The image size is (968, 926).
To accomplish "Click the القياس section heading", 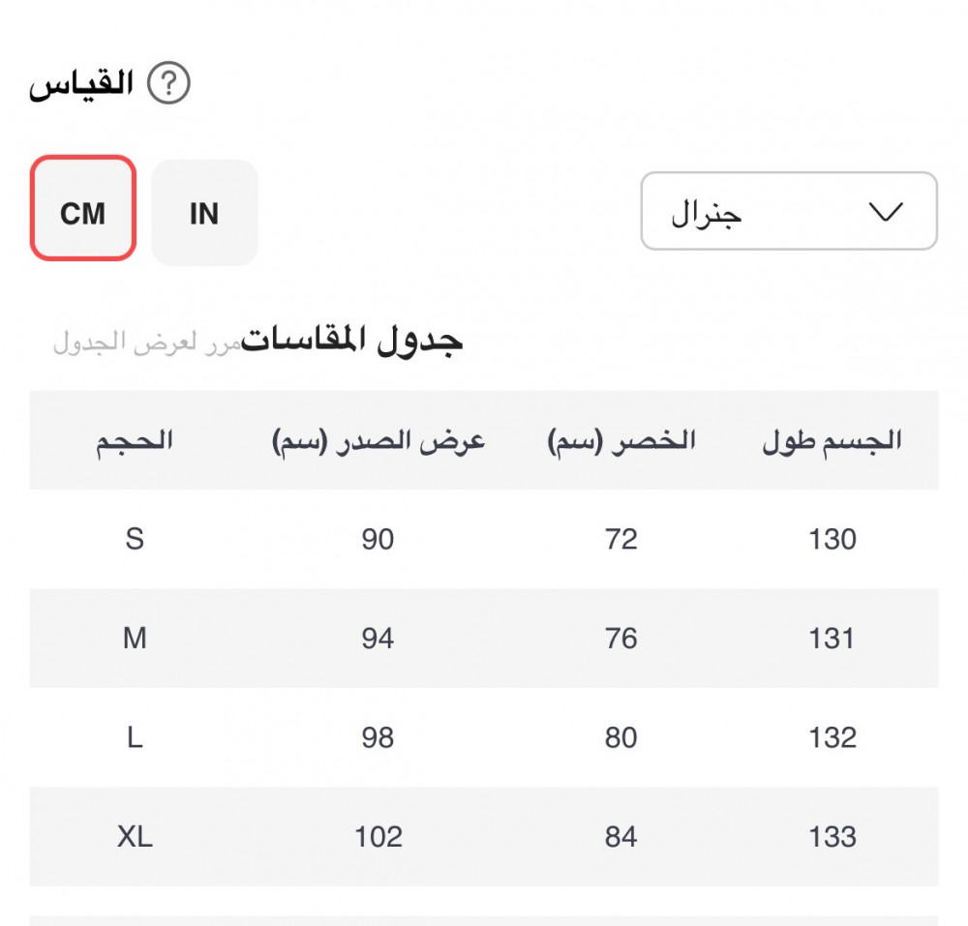I will pos(81,84).
